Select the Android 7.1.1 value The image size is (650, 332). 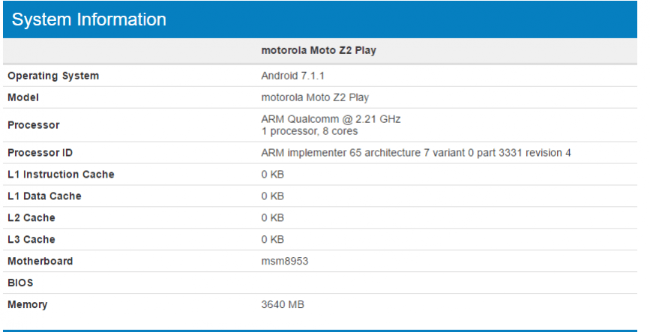click(292, 76)
